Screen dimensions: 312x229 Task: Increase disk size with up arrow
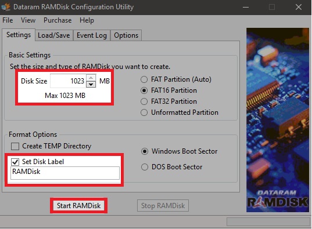click(91, 78)
